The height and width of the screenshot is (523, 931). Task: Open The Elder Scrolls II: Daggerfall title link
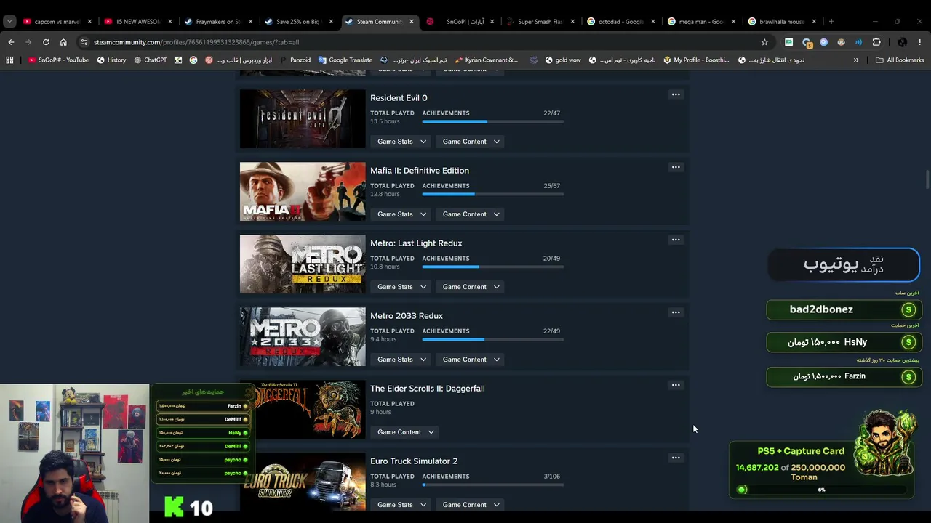428,389
